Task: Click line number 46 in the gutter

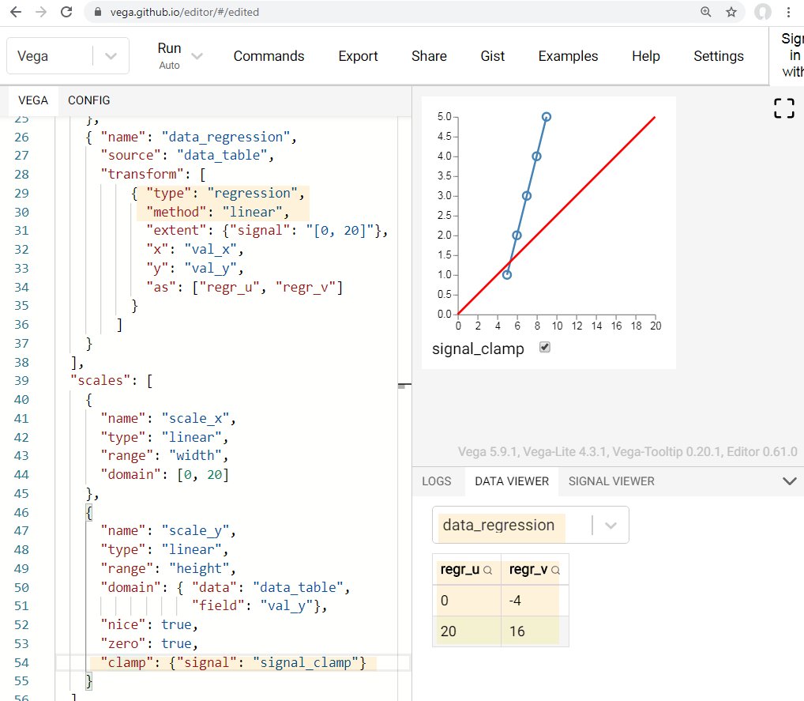Action: pyautogui.click(x=21, y=513)
